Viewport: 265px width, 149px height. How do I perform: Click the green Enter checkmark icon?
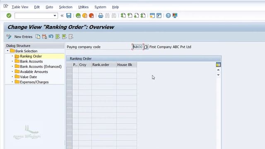[x=9, y=16]
